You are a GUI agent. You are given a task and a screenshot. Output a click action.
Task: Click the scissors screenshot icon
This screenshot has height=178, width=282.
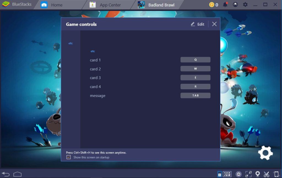coord(266,174)
